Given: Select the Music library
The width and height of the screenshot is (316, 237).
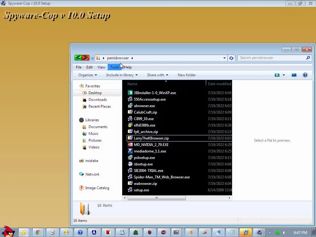Looking at the screenshot, I should click(93, 134).
